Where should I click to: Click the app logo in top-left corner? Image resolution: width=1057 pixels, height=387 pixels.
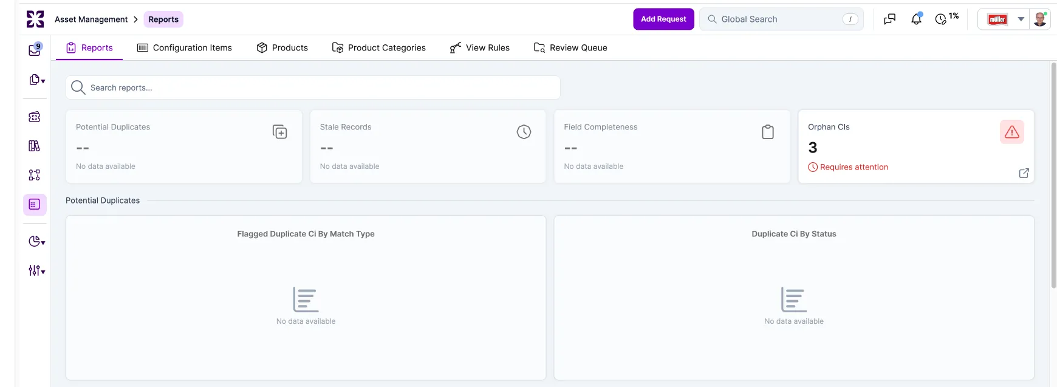coord(35,19)
